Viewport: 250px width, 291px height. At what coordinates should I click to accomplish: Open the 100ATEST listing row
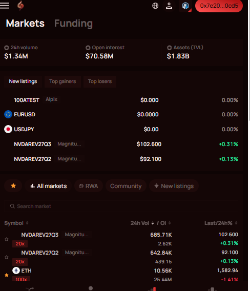[121, 100]
